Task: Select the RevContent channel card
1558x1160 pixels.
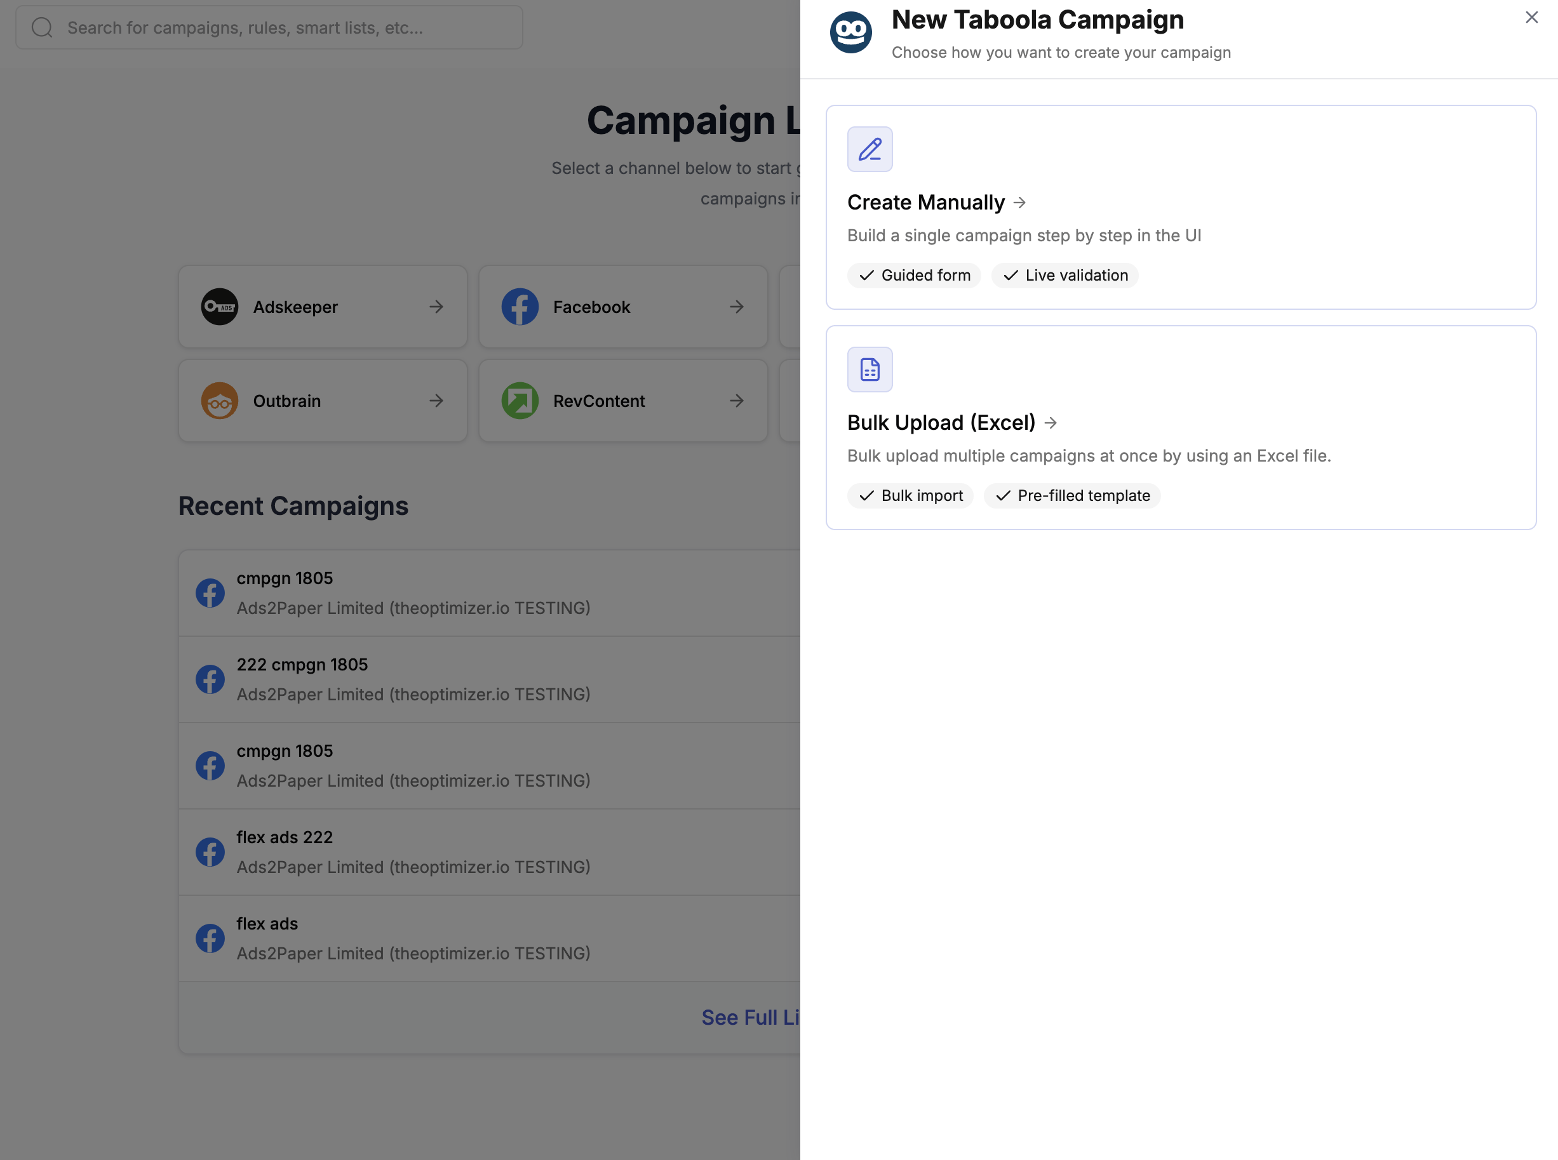Action: tap(623, 401)
